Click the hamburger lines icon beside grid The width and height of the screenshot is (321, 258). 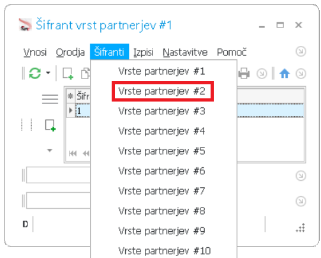tap(50, 99)
